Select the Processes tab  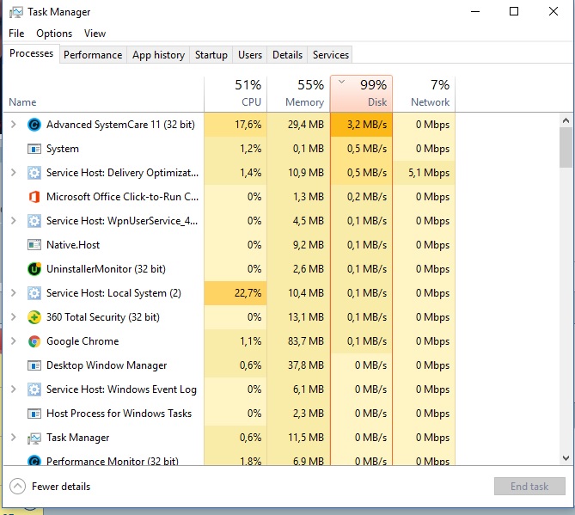click(31, 53)
